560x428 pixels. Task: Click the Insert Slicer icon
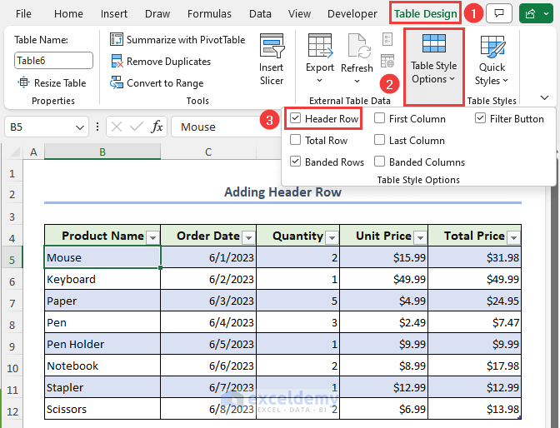tap(272, 46)
